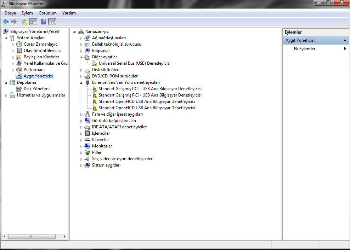Click left pane scroll right arrow
This screenshot has height=250, width=350.
point(64,237)
